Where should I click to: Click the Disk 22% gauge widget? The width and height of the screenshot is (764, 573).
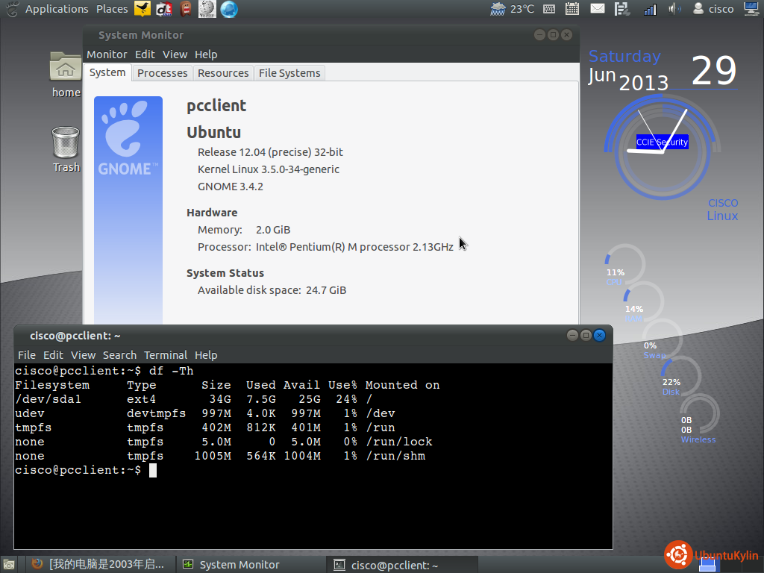coord(680,376)
